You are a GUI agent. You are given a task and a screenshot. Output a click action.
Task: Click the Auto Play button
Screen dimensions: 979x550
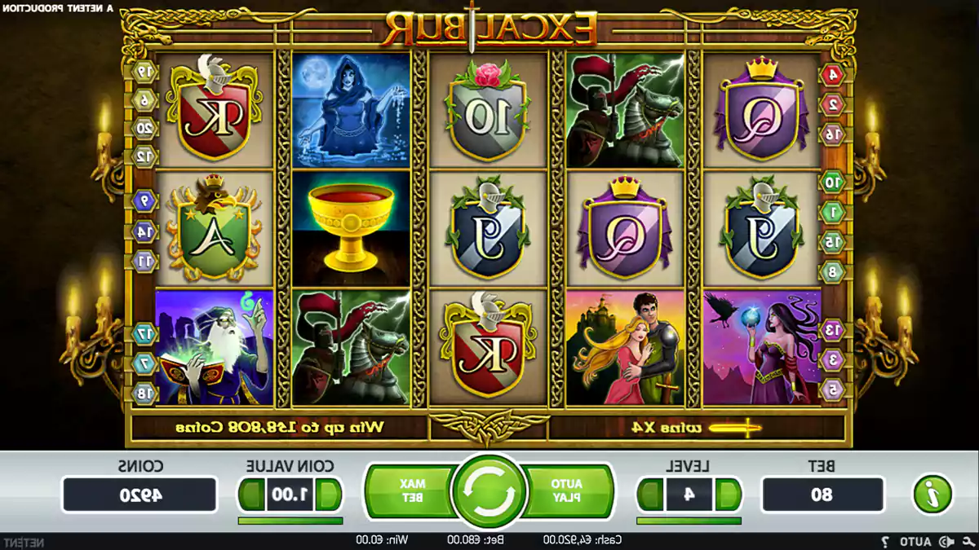coord(567,491)
